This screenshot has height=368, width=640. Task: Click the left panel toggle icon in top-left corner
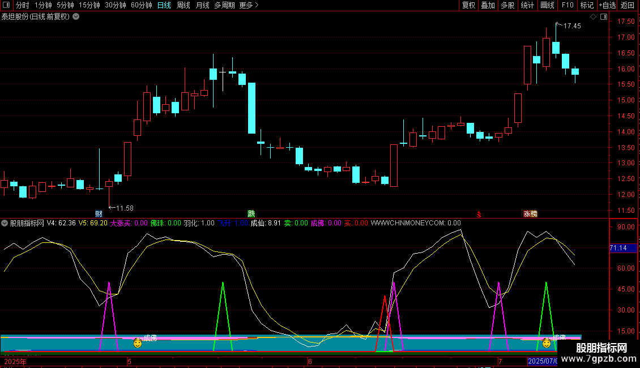coord(7,5)
